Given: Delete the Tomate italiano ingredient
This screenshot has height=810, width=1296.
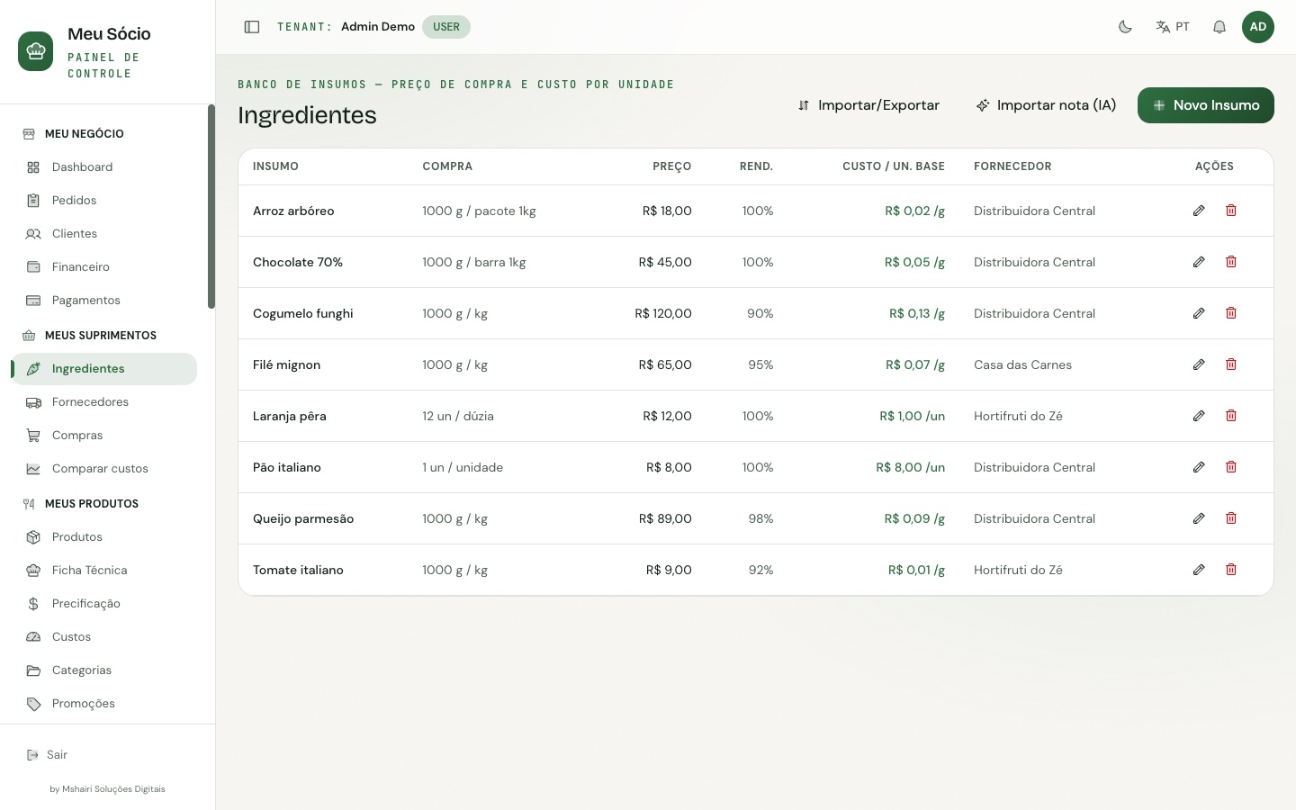Looking at the screenshot, I should 1231,570.
